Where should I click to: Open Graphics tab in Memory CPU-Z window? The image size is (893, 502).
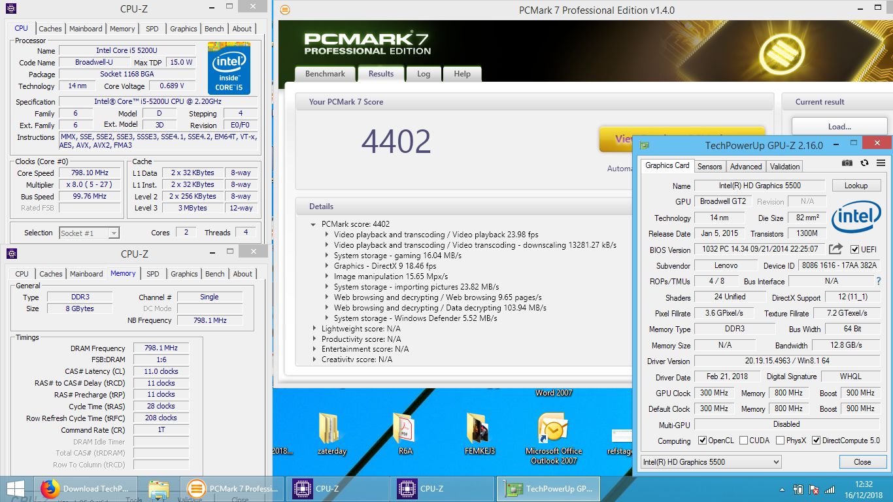[184, 274]
